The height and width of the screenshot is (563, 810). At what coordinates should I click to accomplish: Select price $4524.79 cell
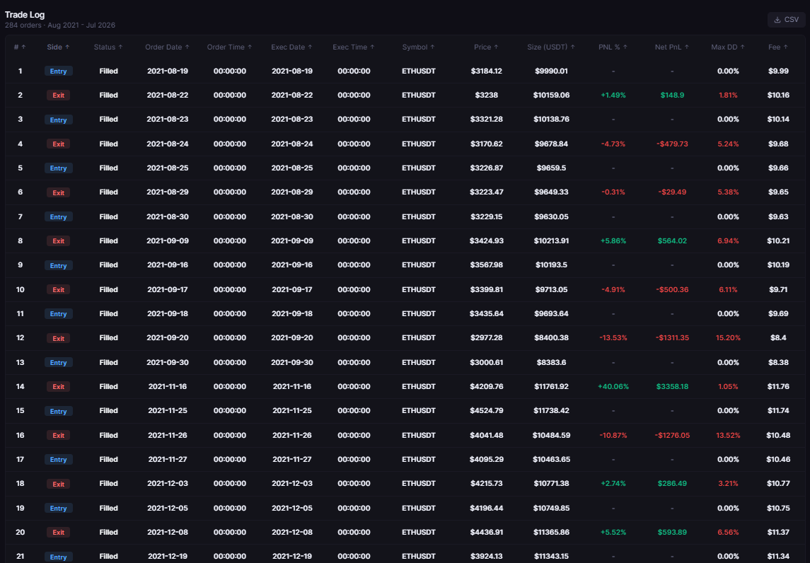tap(486, 411)
